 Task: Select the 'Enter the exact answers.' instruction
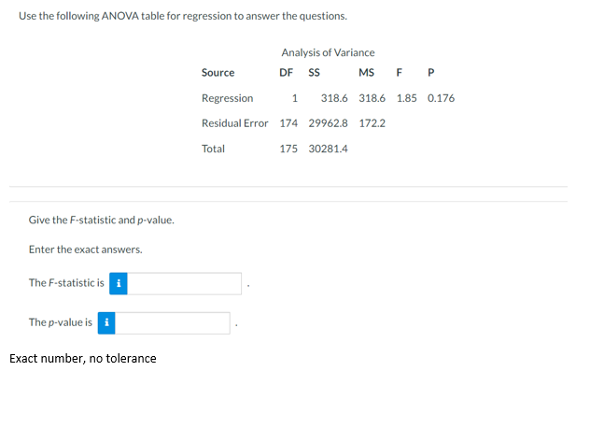tap(85, 250)
